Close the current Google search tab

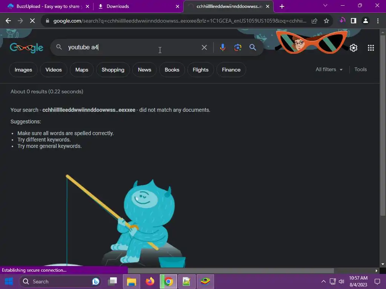(268, 6)
